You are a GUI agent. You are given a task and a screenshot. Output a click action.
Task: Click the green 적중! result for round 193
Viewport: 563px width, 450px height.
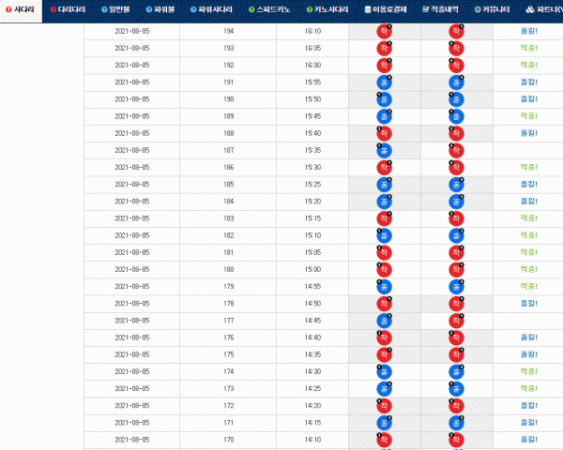click(x=529, y=48)
